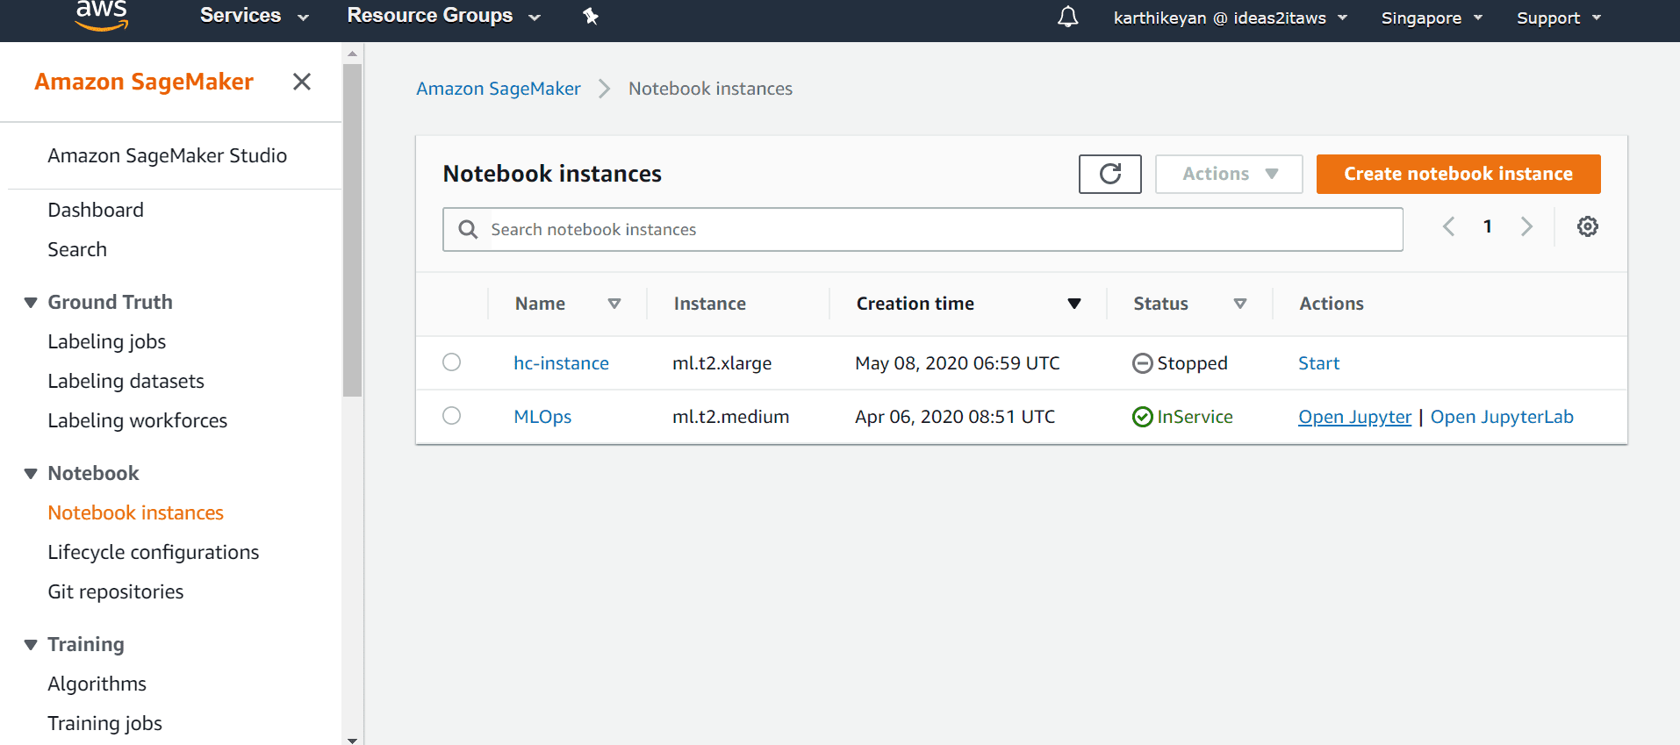
Task: Click the Instance column header
Action: pyautogui.click(x=709, y=304)
